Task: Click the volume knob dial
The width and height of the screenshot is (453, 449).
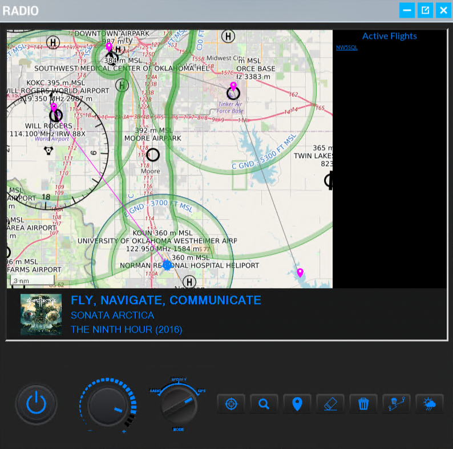Action: pos(108,406)
